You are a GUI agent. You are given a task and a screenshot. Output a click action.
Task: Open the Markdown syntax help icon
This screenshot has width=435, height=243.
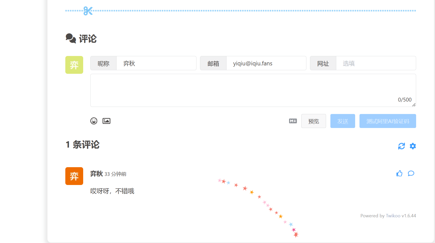[293, 121]
